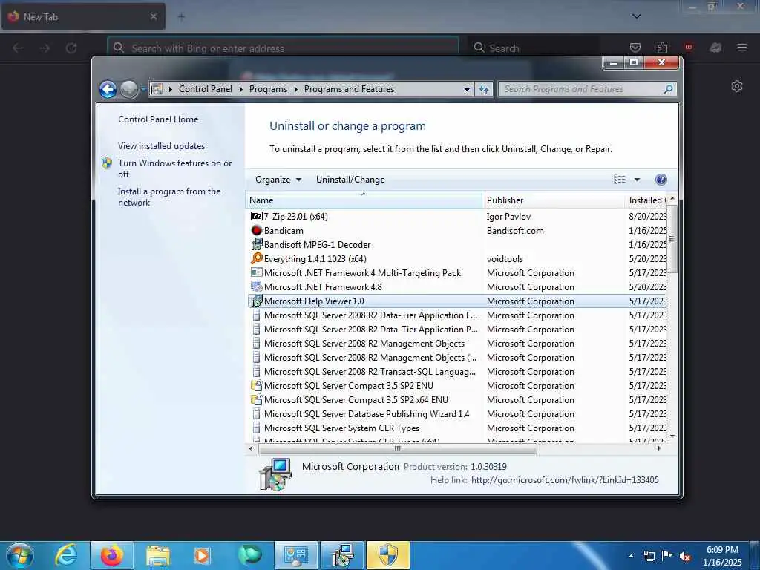Click the Control Panel taskbar button
760x570 pixels.
pyautogui.click(x=296, y=555)
